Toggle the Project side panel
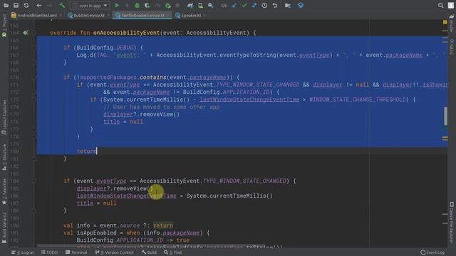The height and width of the screenshot is (256, 456). point(4,26)
